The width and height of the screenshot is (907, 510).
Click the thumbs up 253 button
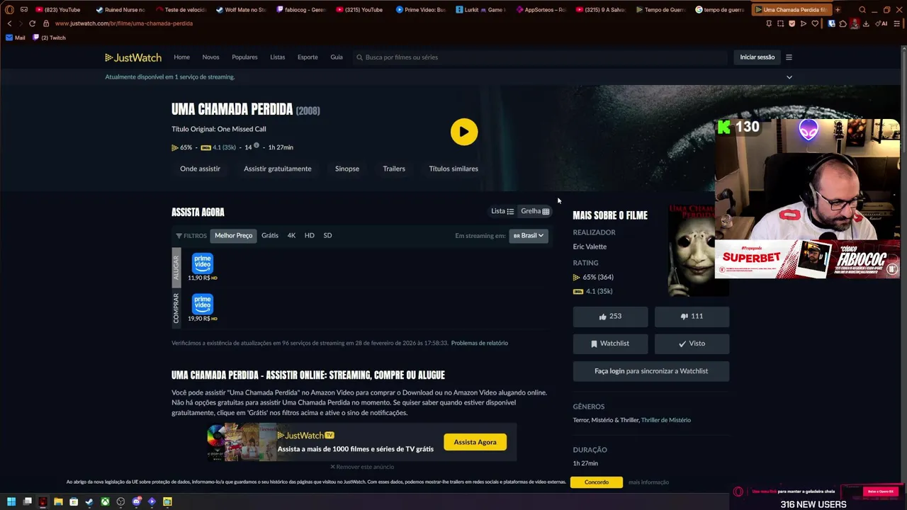(x=610, y=317)
